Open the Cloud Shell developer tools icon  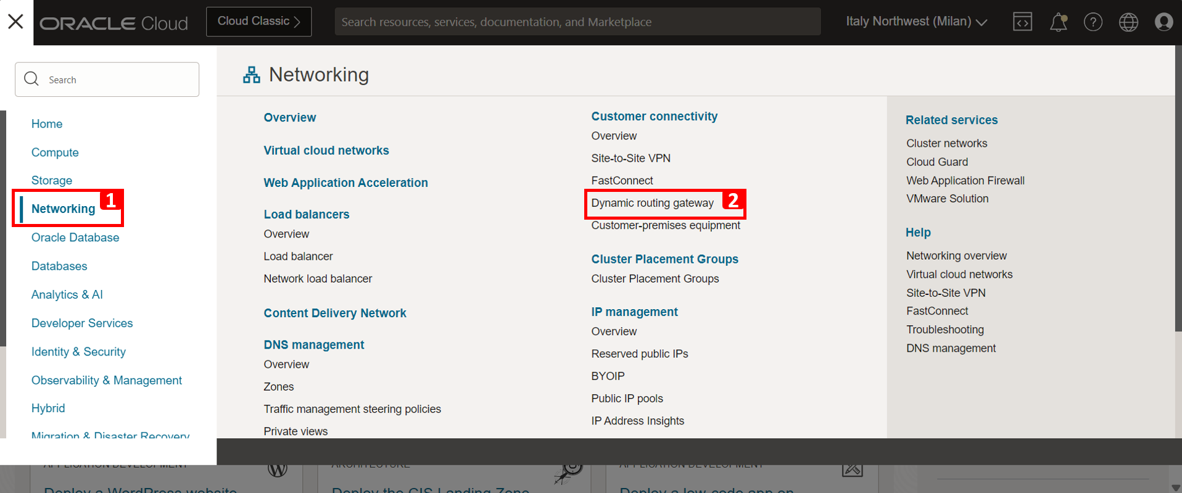(1022, 22)
